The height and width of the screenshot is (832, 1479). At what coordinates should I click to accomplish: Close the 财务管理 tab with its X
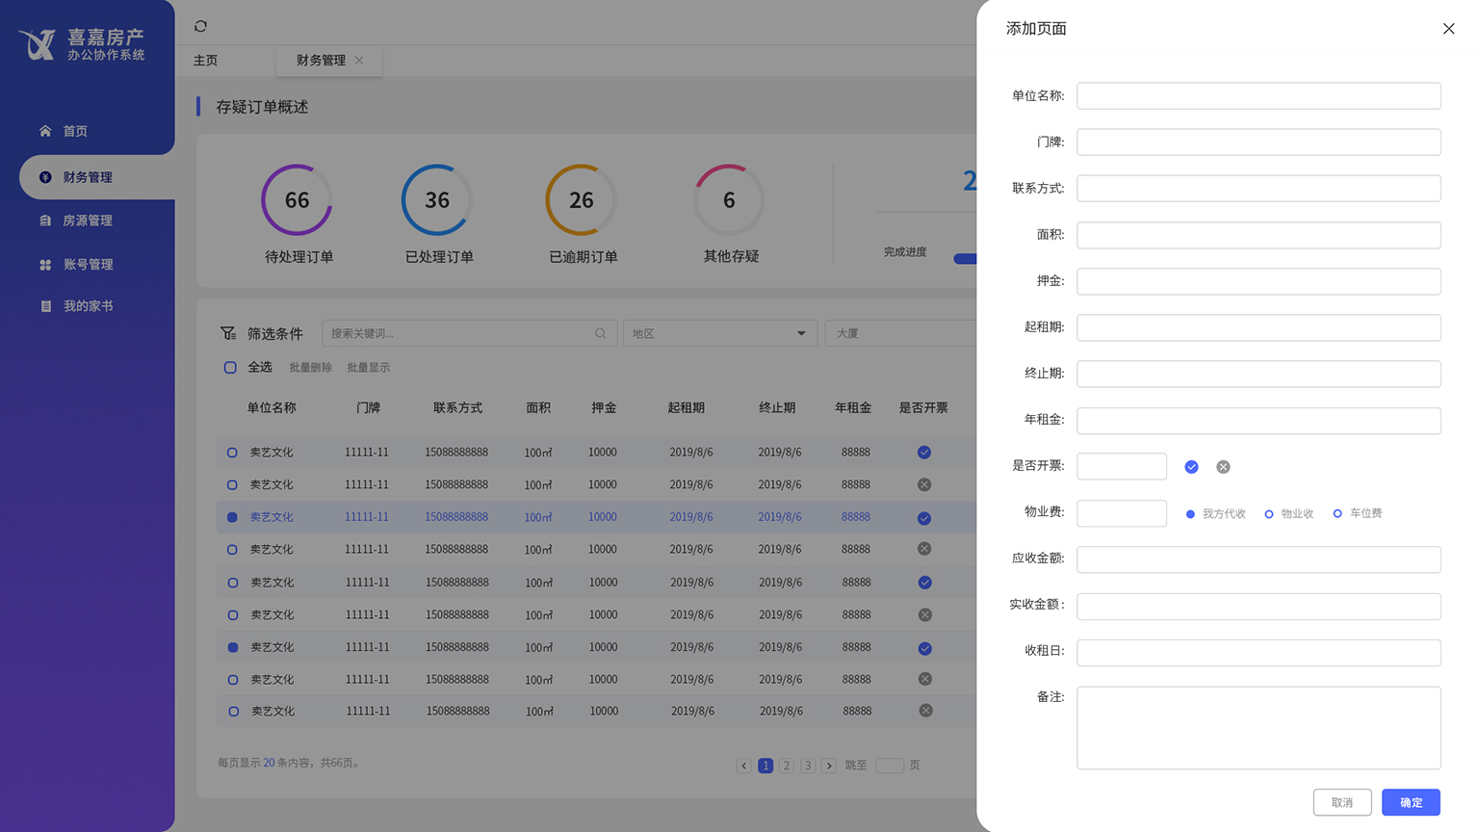[359, 60]
